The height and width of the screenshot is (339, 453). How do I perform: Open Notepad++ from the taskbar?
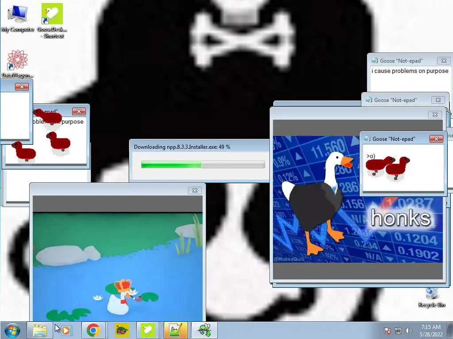tap(176, 330)
